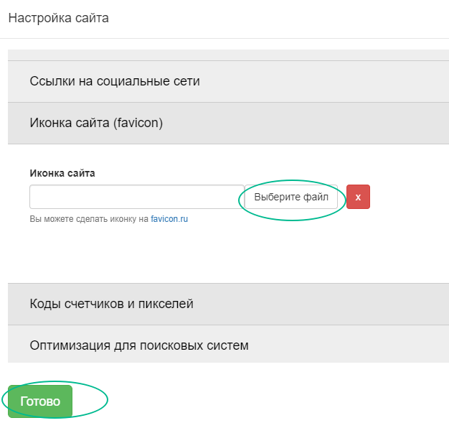Choose a favicon file to upload
The image size is (449, 423).
[x=291, y=197]
